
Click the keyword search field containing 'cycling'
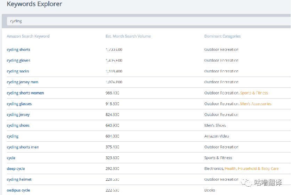click(149, 21)
